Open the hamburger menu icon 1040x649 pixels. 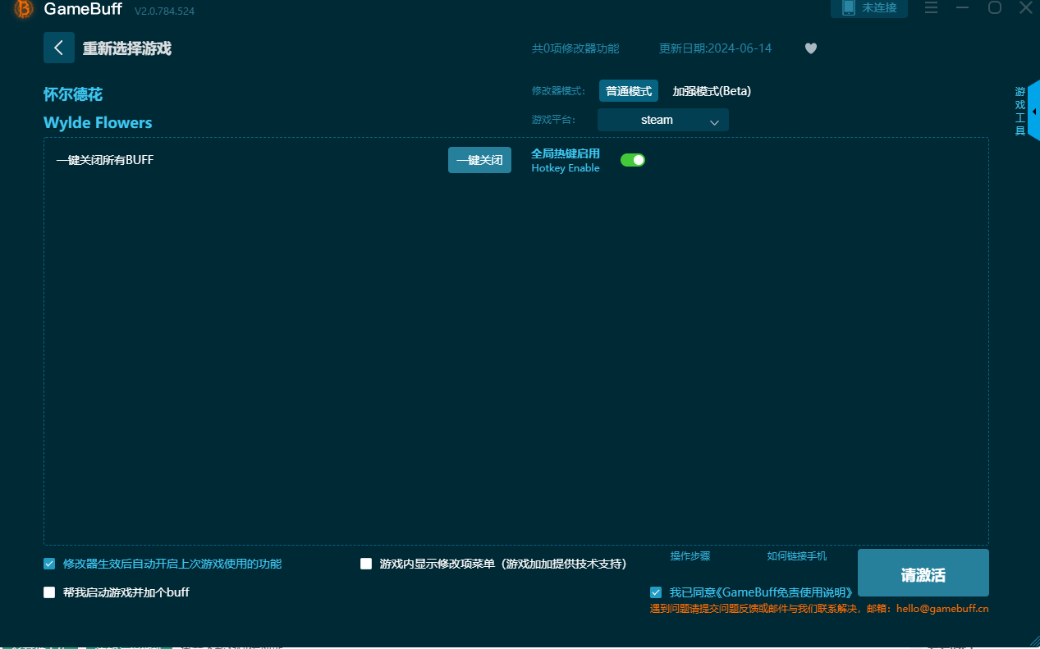click(x=932, y=8)
